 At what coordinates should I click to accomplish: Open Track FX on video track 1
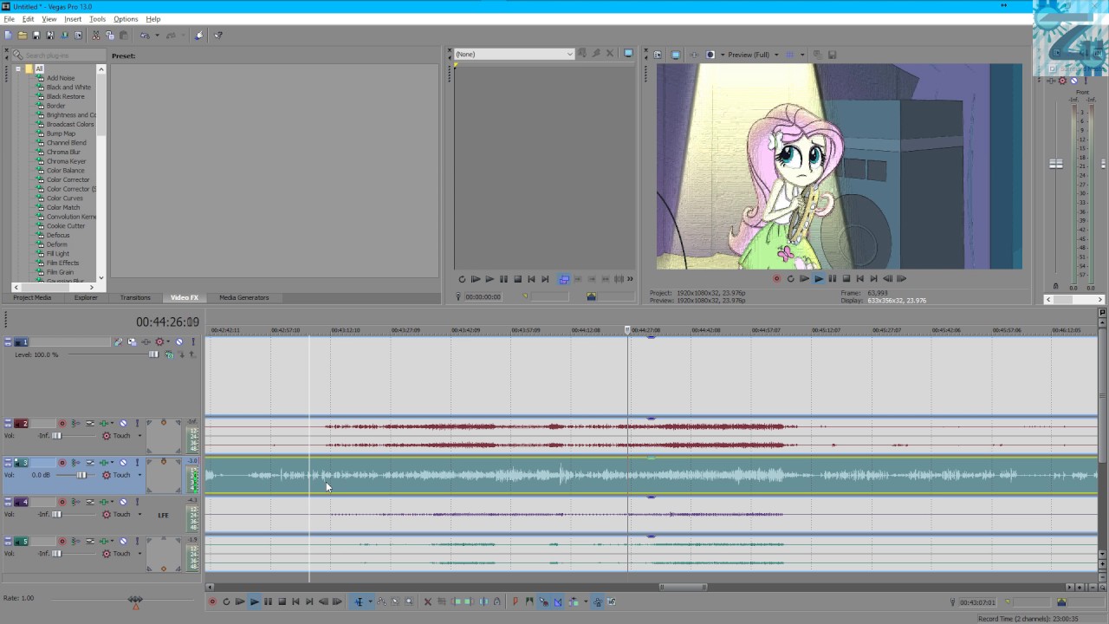pyautogui.click(x=146, y=342)
